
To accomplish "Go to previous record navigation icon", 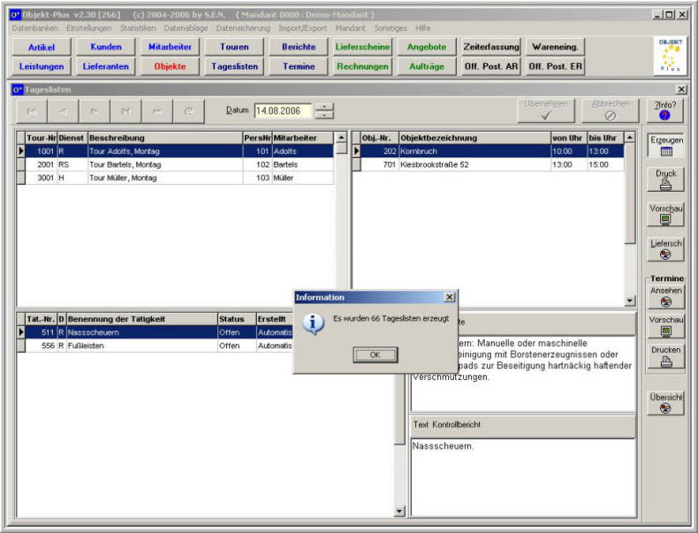I will click(64, 111).
